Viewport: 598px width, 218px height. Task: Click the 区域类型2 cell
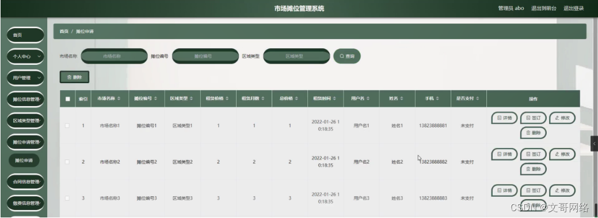(x=182, y=162)
